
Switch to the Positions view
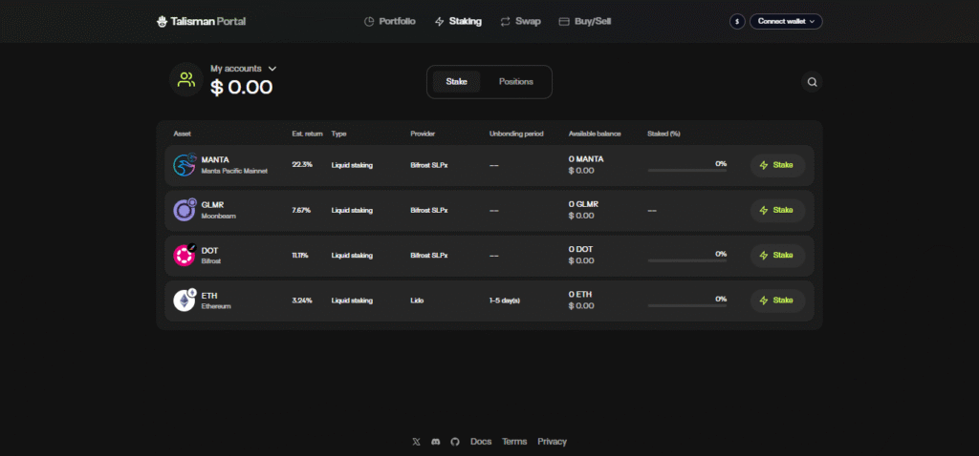tap(516, 82)
